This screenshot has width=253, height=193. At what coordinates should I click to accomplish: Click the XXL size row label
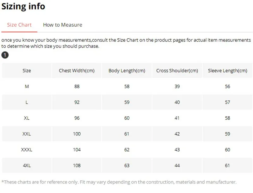(27, 134)
